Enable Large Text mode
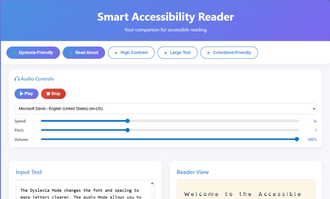This screenshot has height=199, width=330. 177,53
